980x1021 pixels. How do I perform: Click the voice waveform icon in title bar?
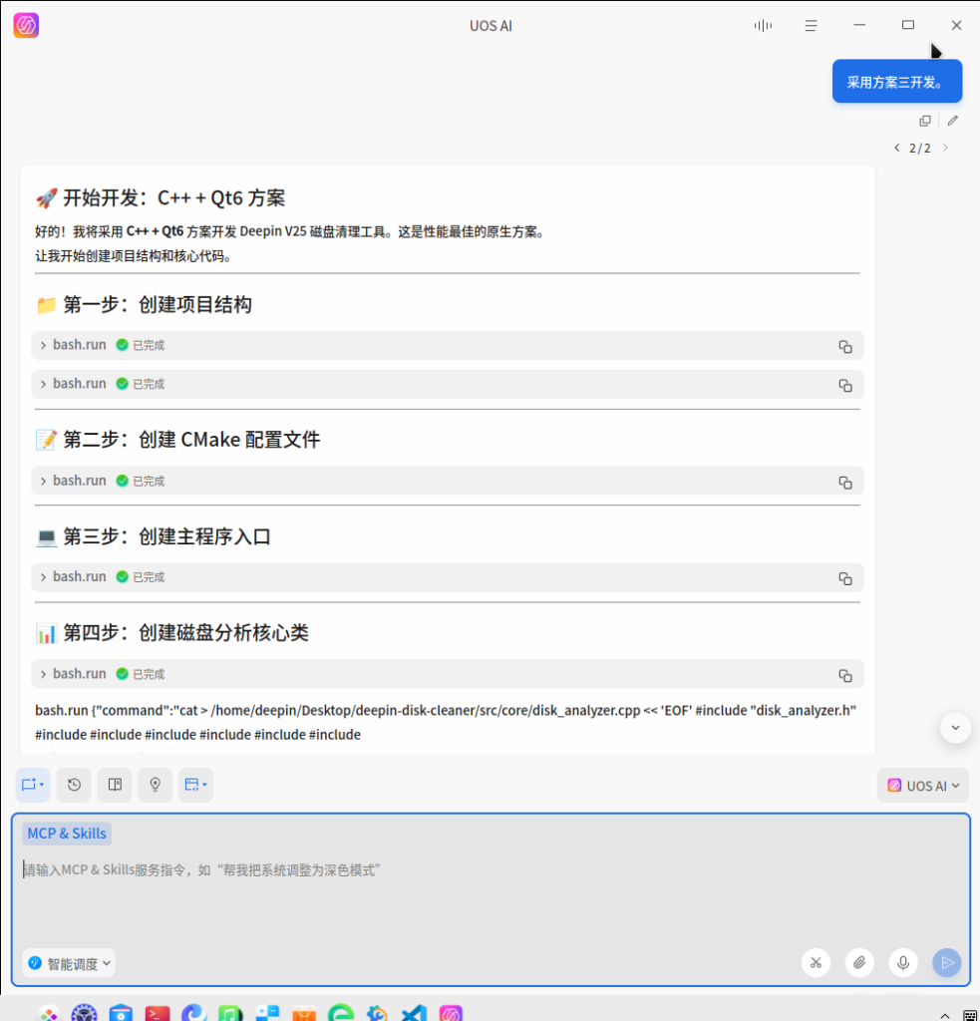pyautogui.click(x=763, y=26)
